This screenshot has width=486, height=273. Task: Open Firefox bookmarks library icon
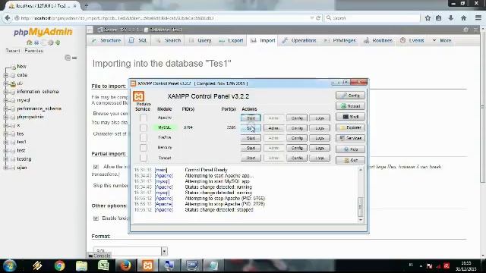[x=439, y=18]
